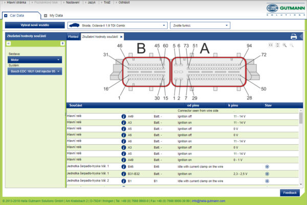This screenshot has height=205, width=307.
Task: Click the zoom-in magnifier above the diagram
Action: (285, 45)
